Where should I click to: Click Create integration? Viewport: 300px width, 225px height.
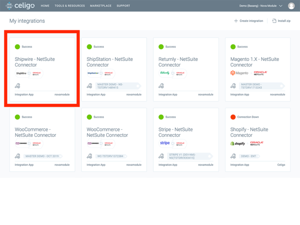pyautogui.click(x=249, y=21)
